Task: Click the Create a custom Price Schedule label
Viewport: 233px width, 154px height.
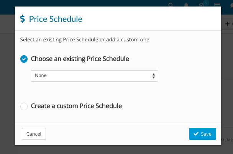Action: coord(76,106)
